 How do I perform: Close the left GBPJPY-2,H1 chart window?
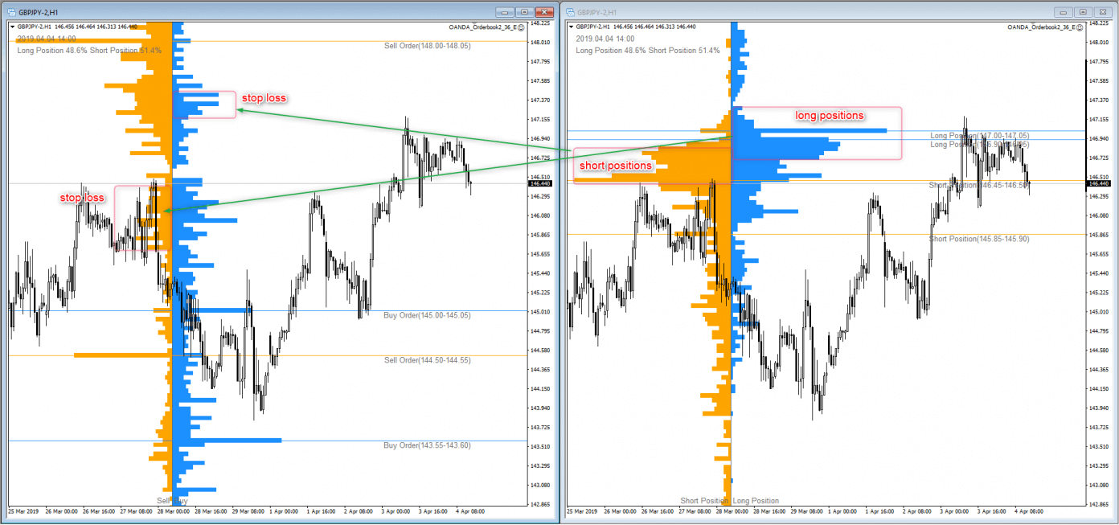(x=545, y=12)
